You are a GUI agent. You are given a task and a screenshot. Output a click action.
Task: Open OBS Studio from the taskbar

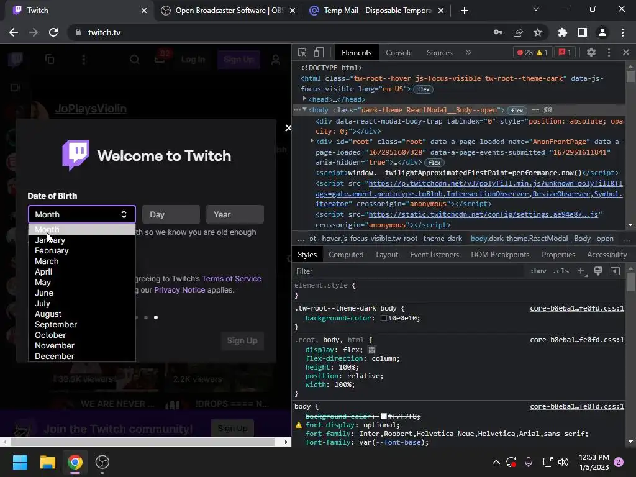pyautogui.click(x=102, y=462)
